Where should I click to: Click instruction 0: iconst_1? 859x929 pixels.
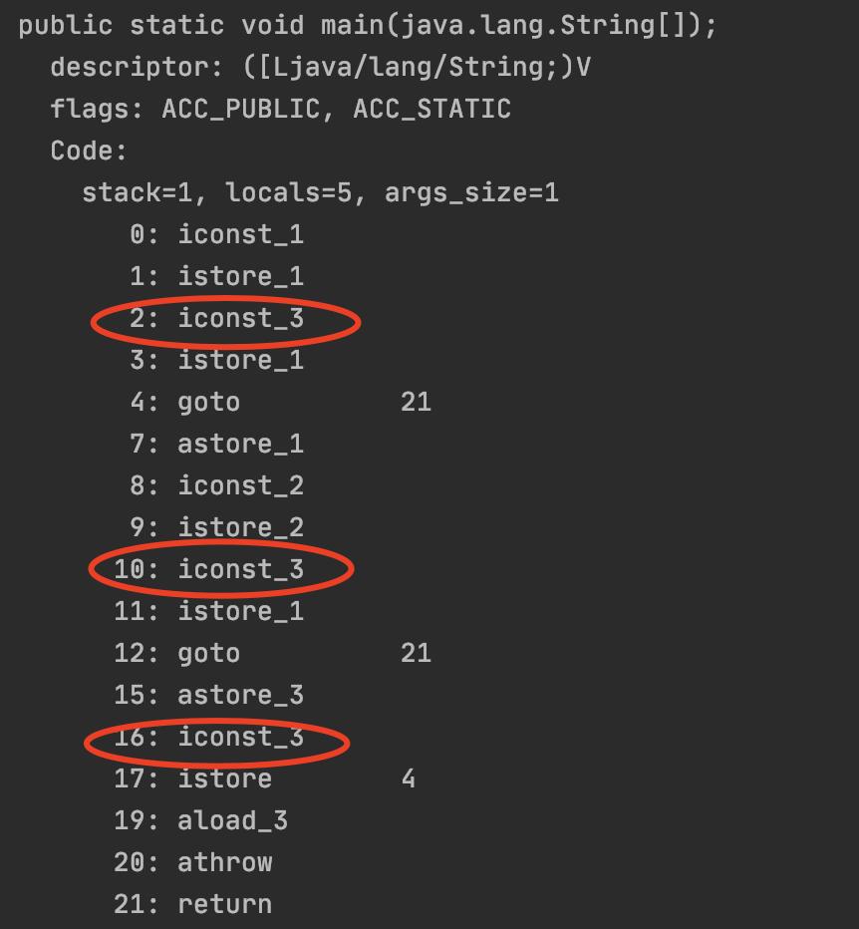[216, 234]
